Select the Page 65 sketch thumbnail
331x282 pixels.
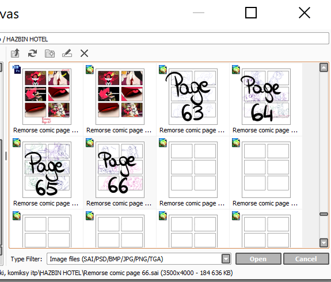[x=47, y=170]
